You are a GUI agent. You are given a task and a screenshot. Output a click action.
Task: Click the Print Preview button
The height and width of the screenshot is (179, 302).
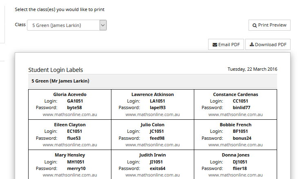(x=269, y=25)
